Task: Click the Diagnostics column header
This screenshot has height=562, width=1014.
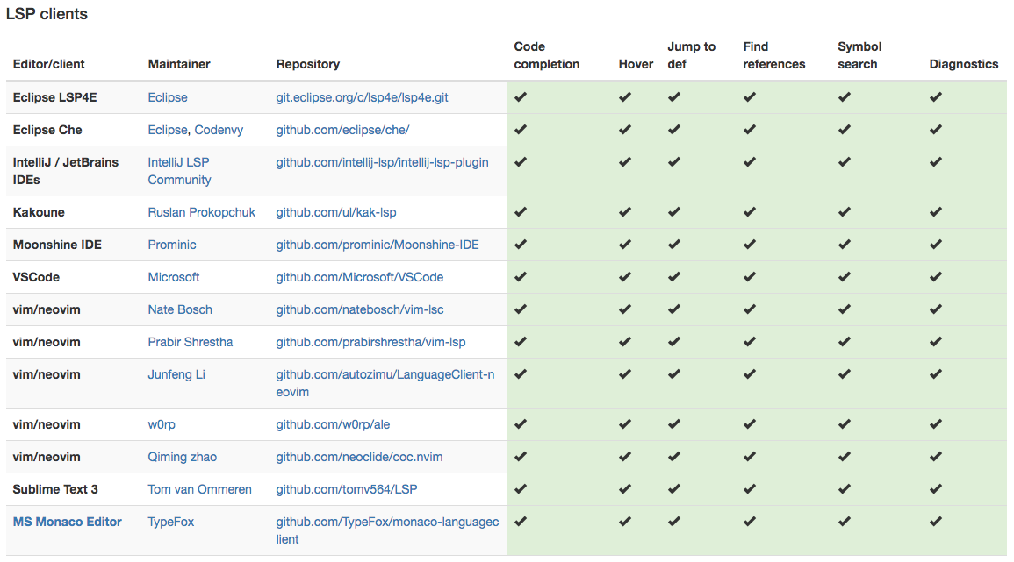Action: pyautogui.click(x=964, y=64)
